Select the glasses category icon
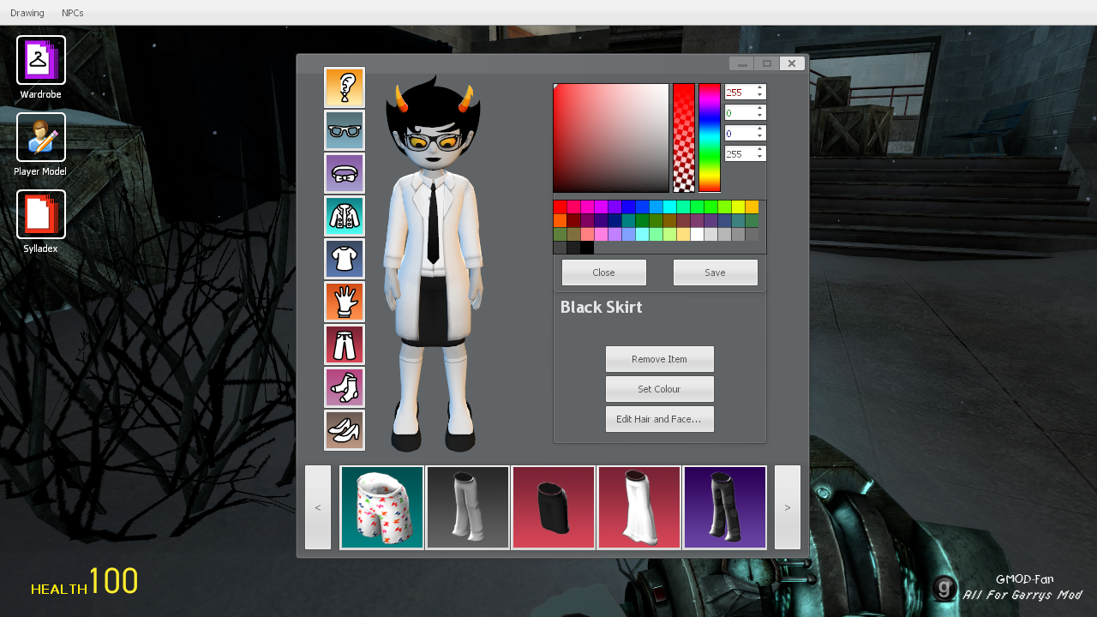Screen dimensions: 1097x617 pyautogui.click(x=345, y=130)
